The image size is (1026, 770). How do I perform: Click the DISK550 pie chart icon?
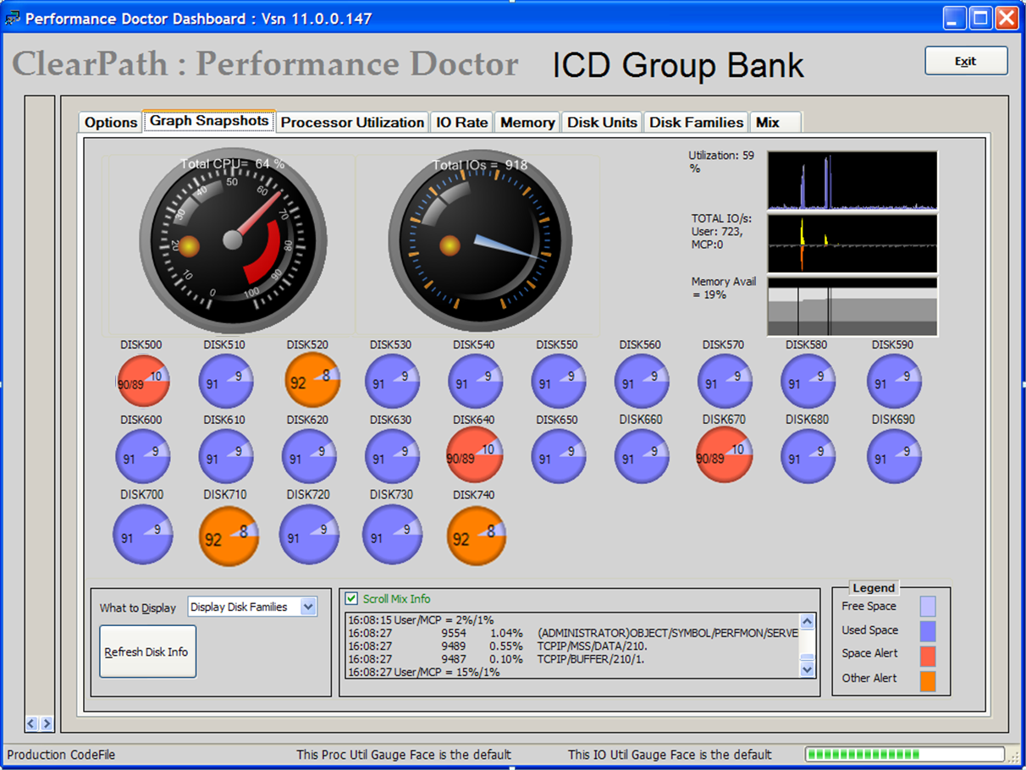tap(559, 382)
